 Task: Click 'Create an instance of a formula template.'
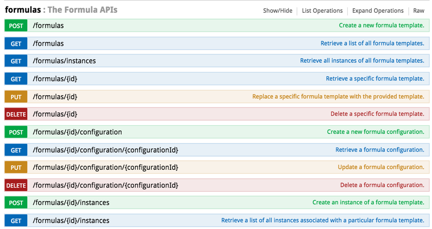(x=368, y=202)
